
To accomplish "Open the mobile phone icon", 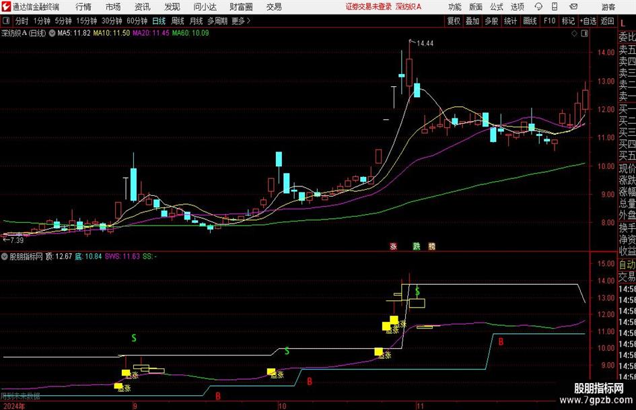I will pos(555,7).
